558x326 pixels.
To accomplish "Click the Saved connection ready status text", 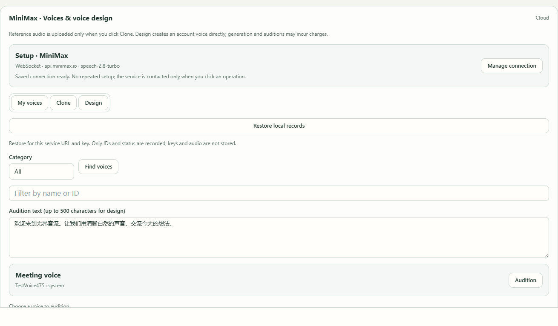I will point(130,77).
